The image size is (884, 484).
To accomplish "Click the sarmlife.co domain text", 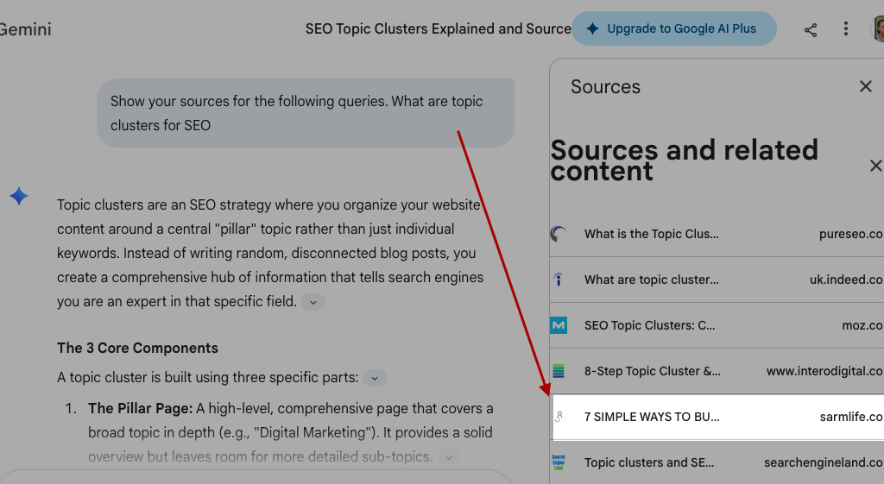I will (851, 417).
